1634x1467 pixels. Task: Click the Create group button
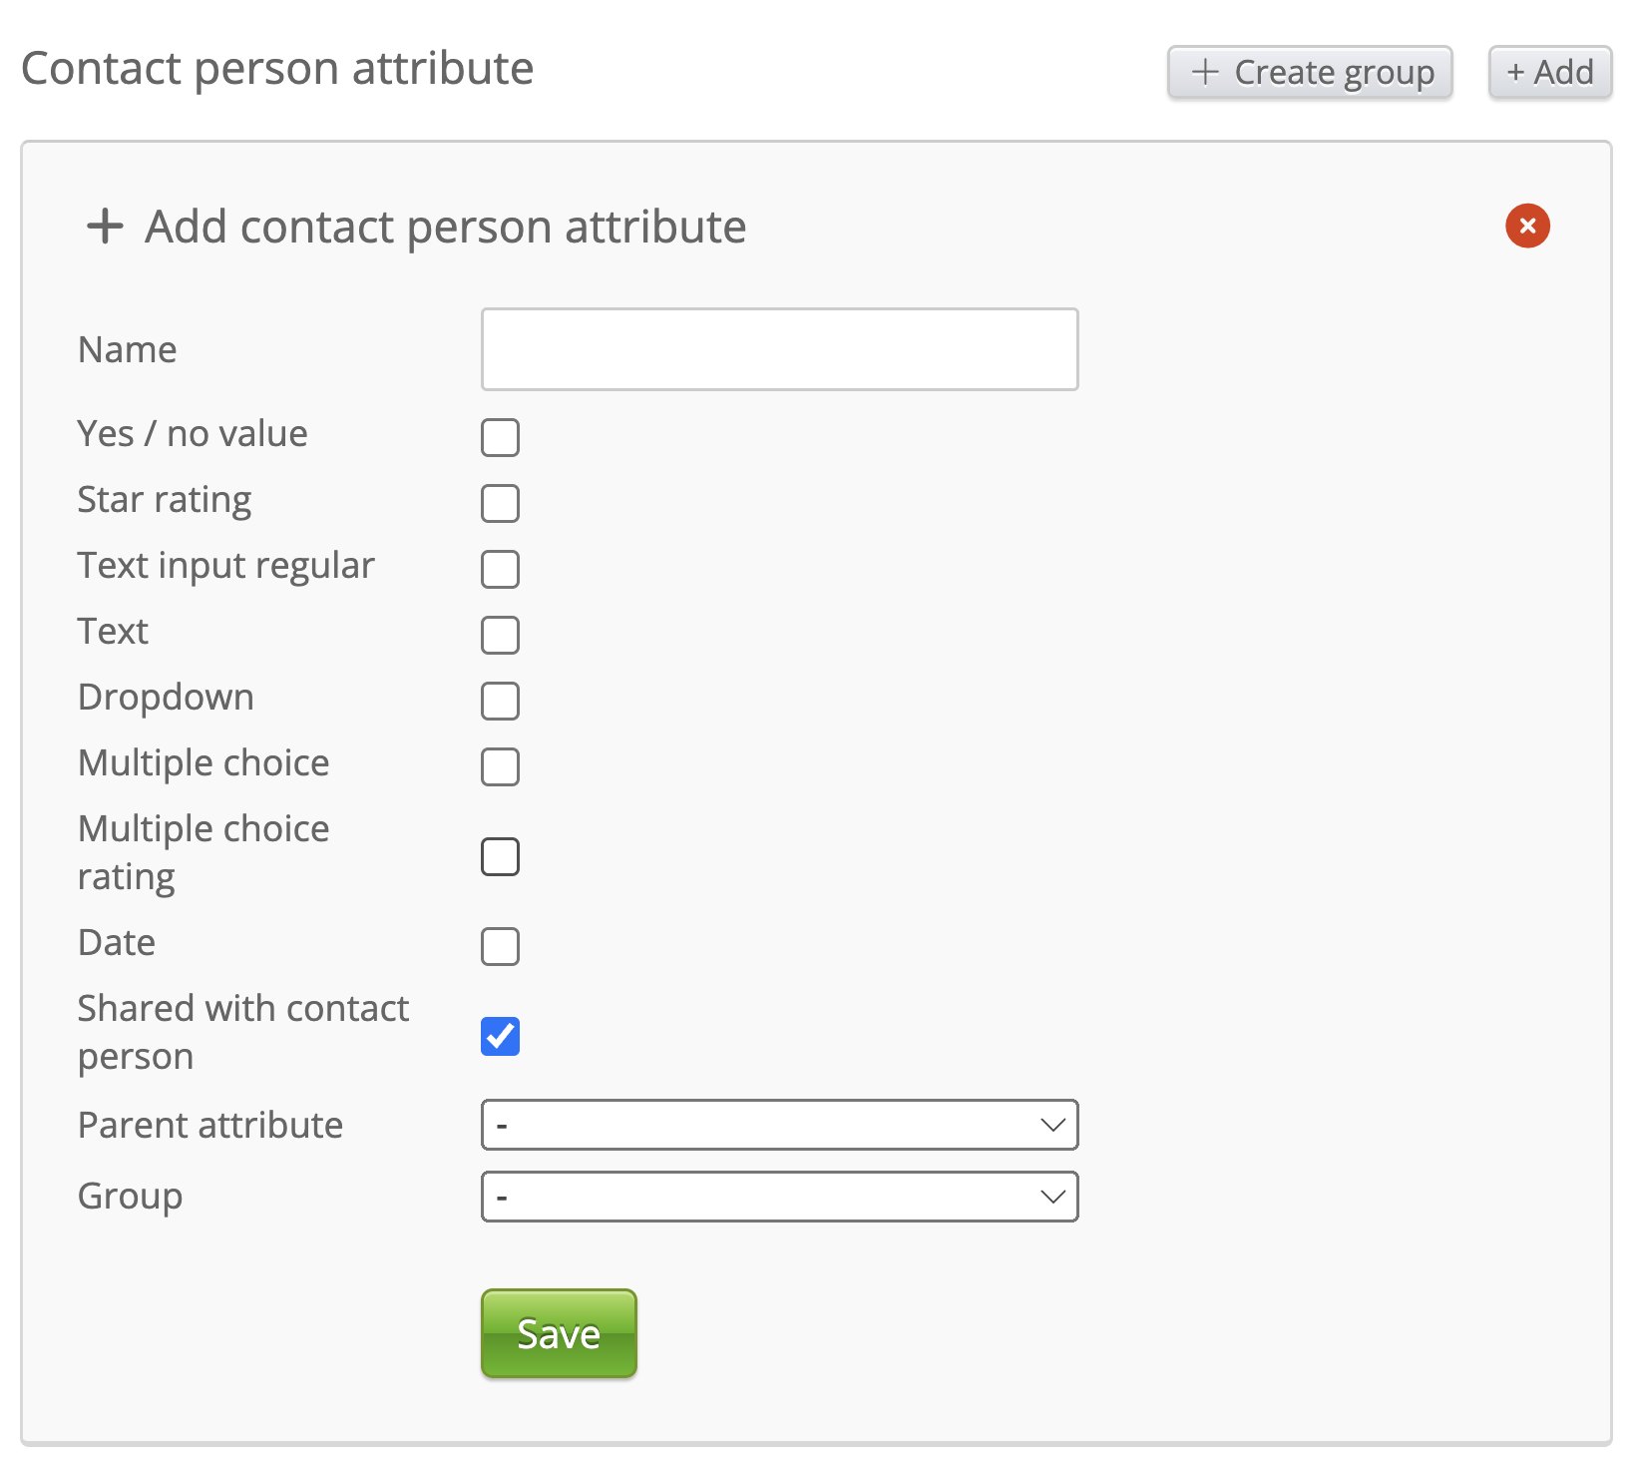1310,73
